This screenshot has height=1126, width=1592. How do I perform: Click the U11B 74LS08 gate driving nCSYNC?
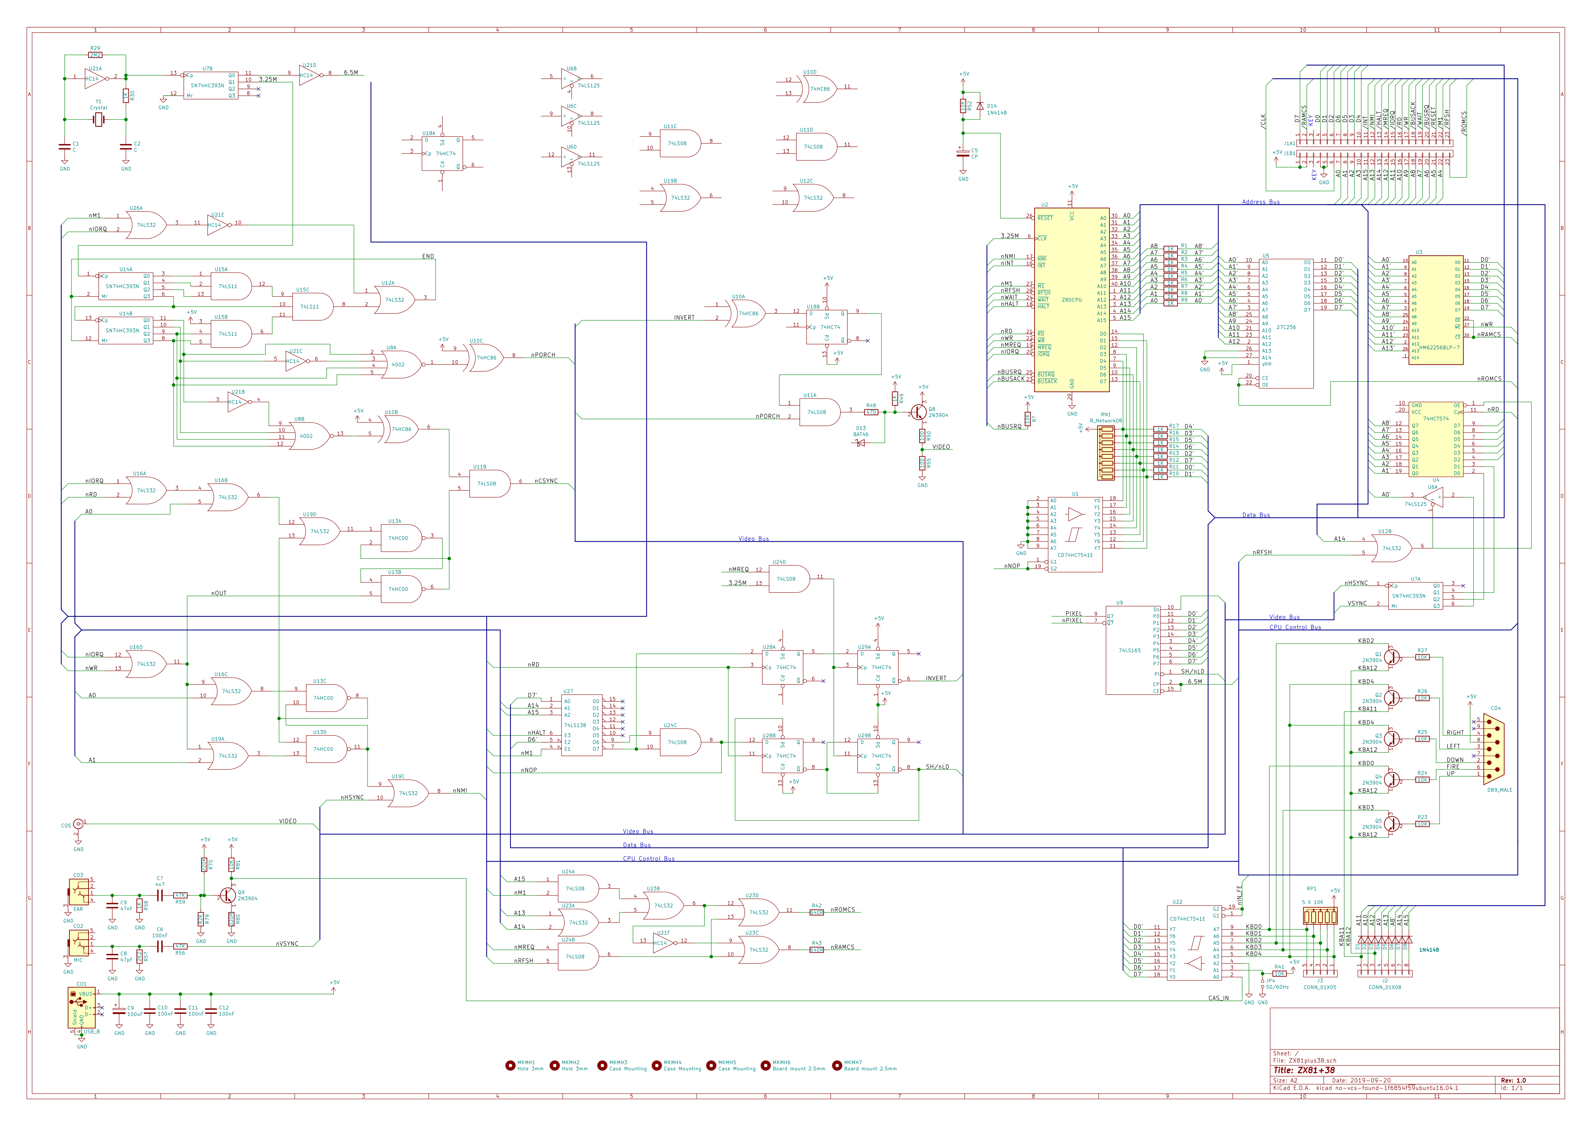(x=489, y=483)
